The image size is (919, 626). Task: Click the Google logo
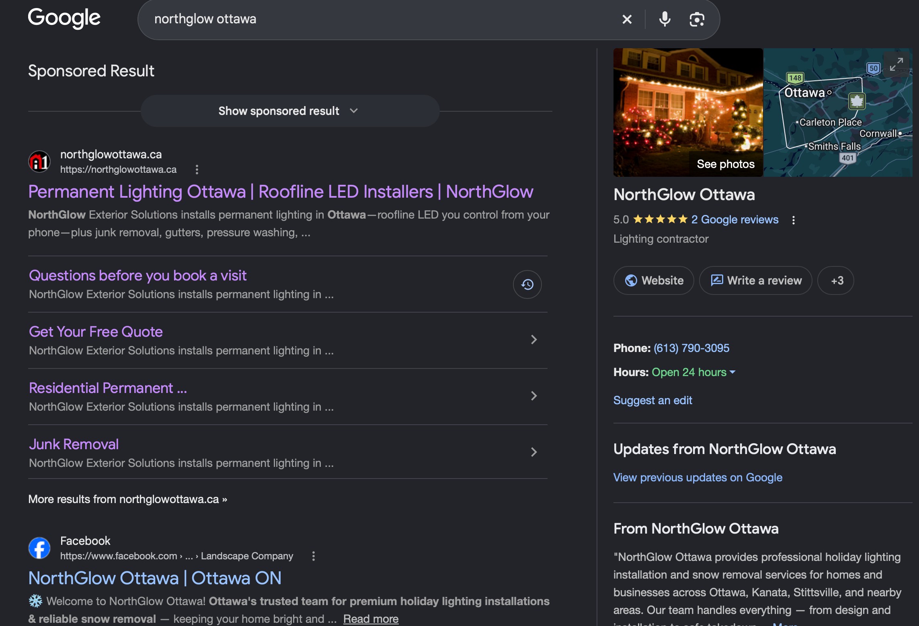point(64,18)
